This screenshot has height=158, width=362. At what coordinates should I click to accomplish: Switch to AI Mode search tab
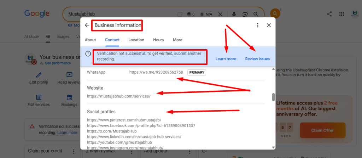click(31, 36)
